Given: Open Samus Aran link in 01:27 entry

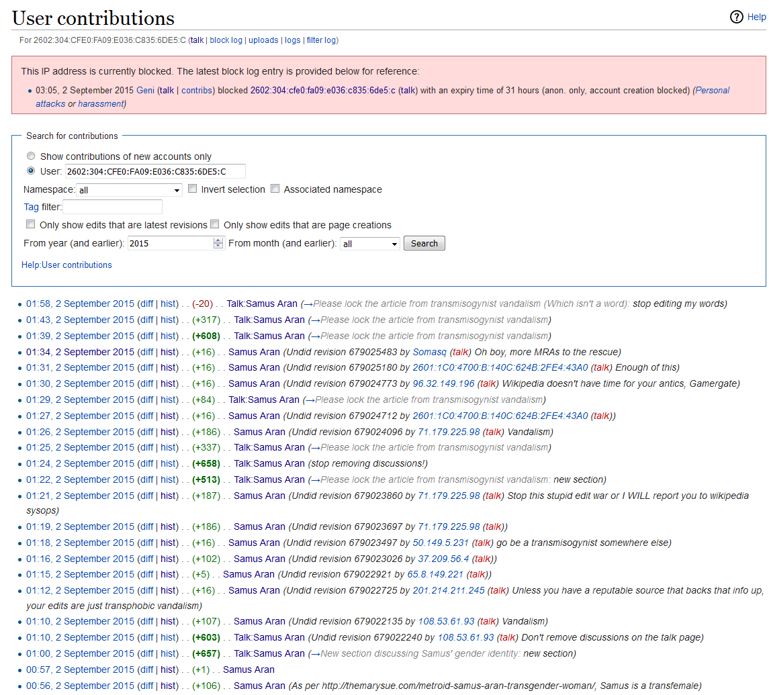Looking at the screenshot, I should [x=254, y=416].
